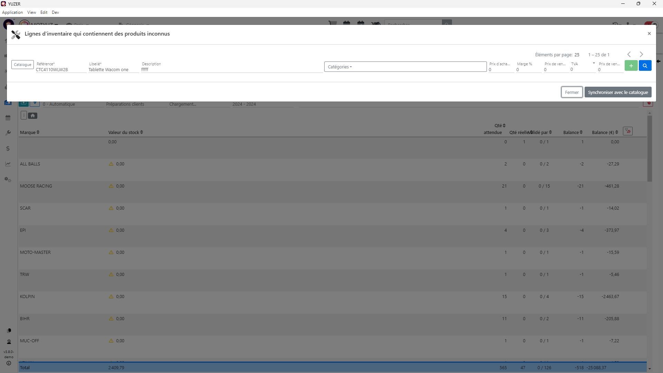Open the Application menu
The image size is (663, 373).
click(x=12, y=12)
